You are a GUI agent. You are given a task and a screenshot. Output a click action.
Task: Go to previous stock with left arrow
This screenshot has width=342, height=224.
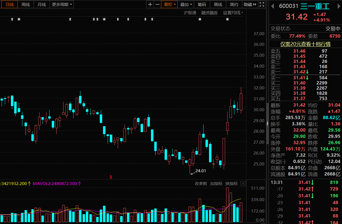272,6
